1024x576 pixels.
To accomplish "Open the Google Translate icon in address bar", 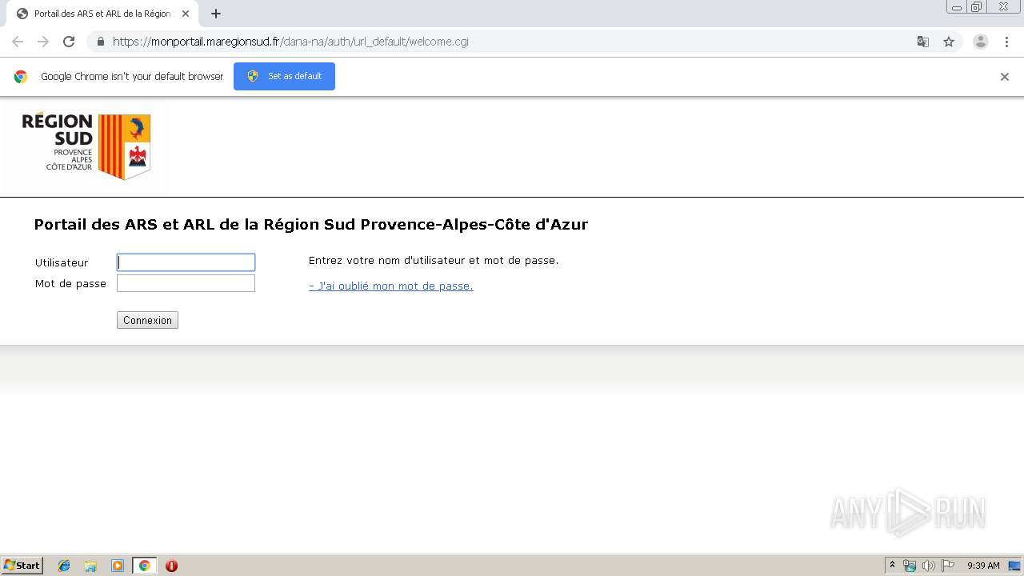I will 923,42.
